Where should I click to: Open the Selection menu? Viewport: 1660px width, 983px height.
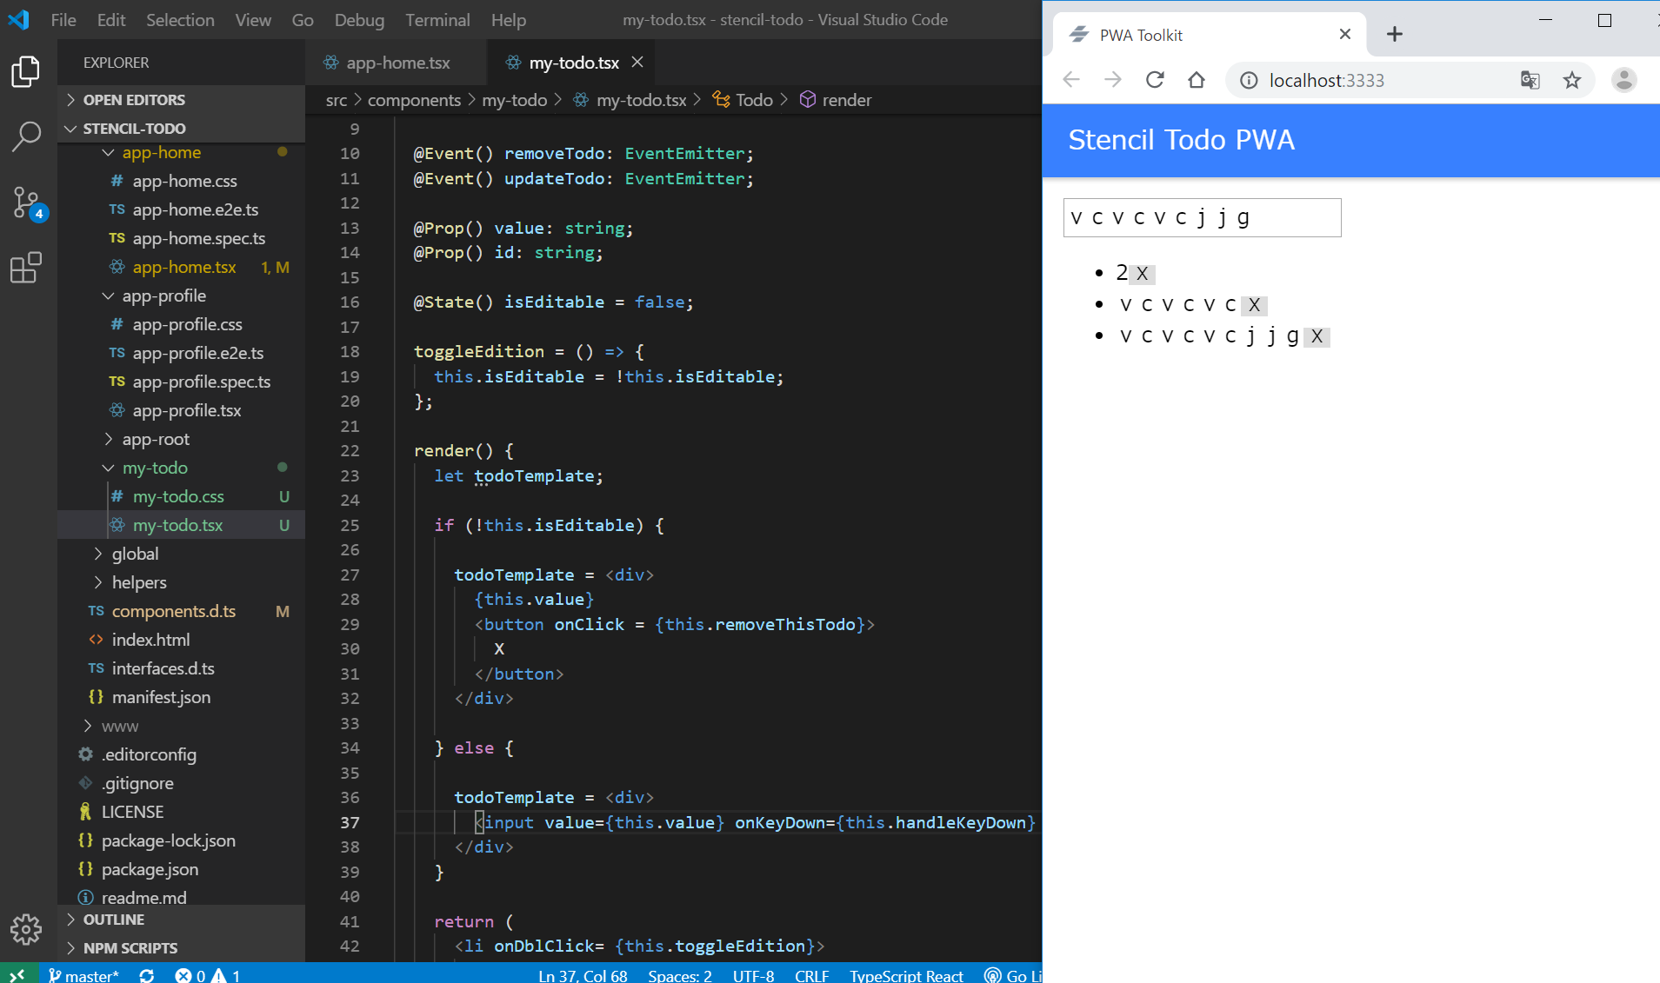point(180,19)
